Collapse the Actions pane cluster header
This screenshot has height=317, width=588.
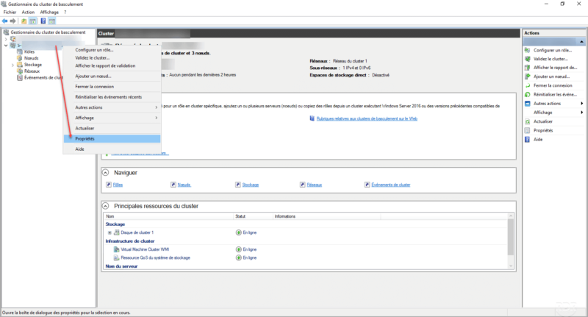[581, 41]
